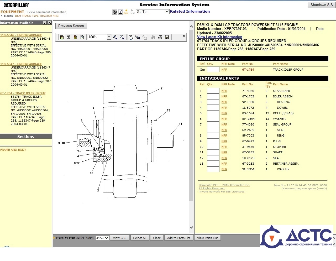Image resolution: width=336 pixels, height=261 pixels.
Task: Click Qty field for BOLT (3/8-16)
Action: pos(213,113)
